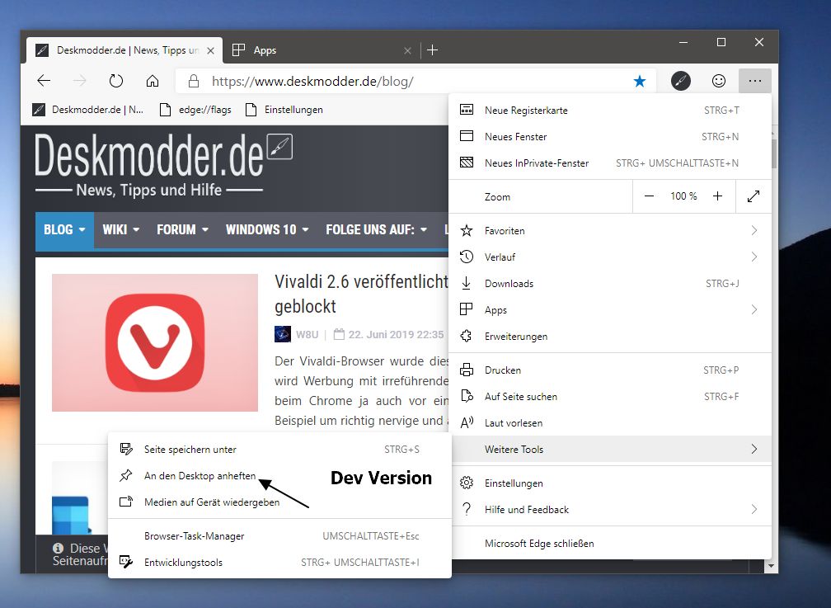Expand the Favoriten submenu

pyautogui.click(x=610, y=230)
